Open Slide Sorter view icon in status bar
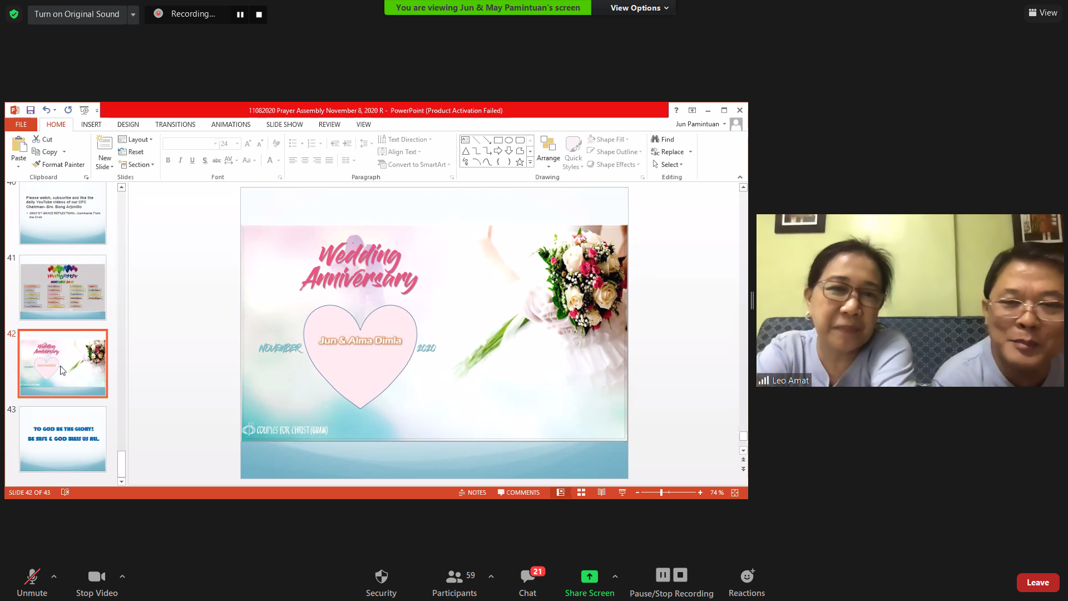The width and height of the screenshot is (1068, 601). tap(581, 492)
